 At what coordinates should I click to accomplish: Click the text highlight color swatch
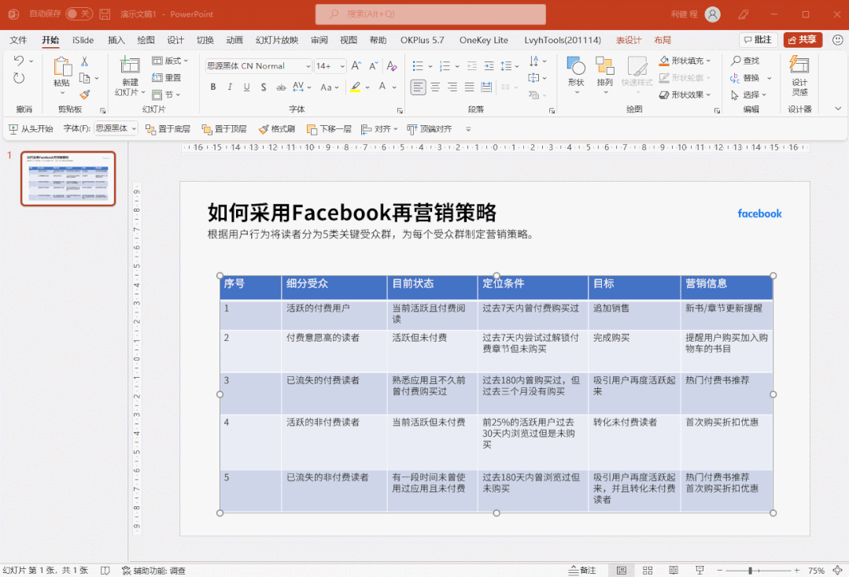[355, 87]
